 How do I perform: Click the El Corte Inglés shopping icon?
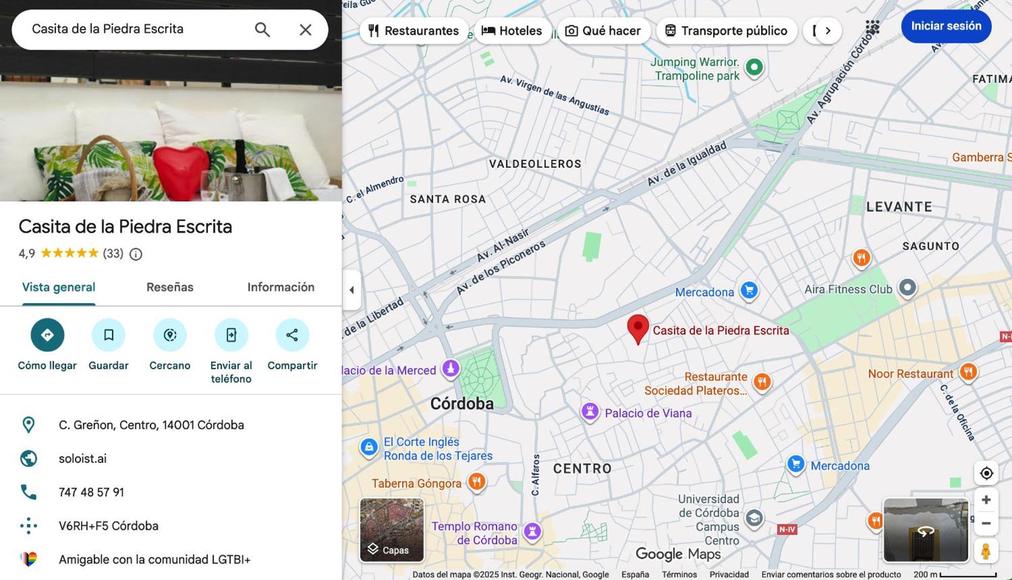coord(369,448)
